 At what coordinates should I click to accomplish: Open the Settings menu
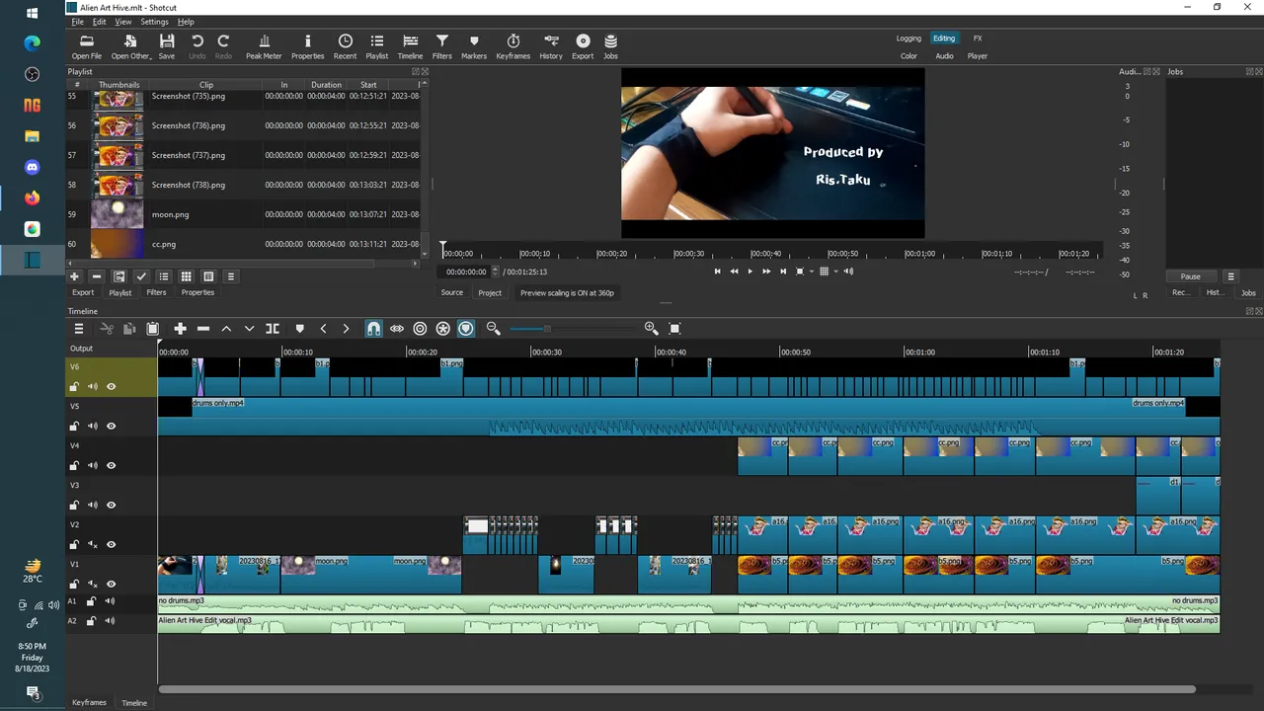coord(154,22)
